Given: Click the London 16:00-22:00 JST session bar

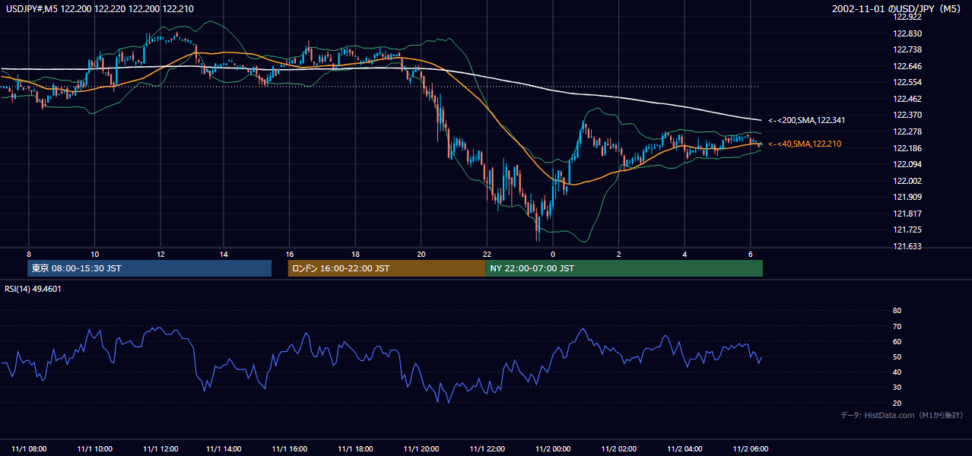Looking at the screenshot, I should point(386,268).
